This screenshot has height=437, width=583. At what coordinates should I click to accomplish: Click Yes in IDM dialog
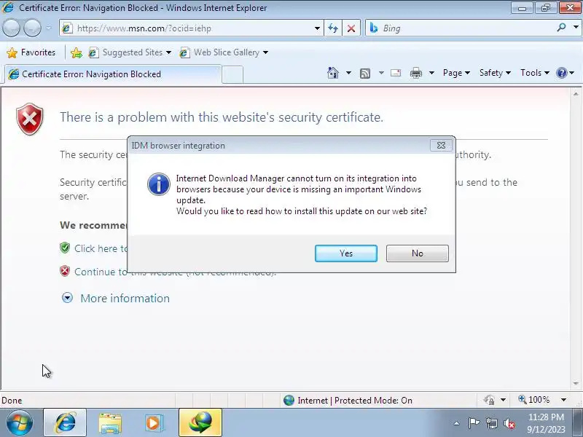pos(345,253)
